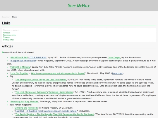
Task: Jump to Stories in table of contents
Action: tap(6, 37)
